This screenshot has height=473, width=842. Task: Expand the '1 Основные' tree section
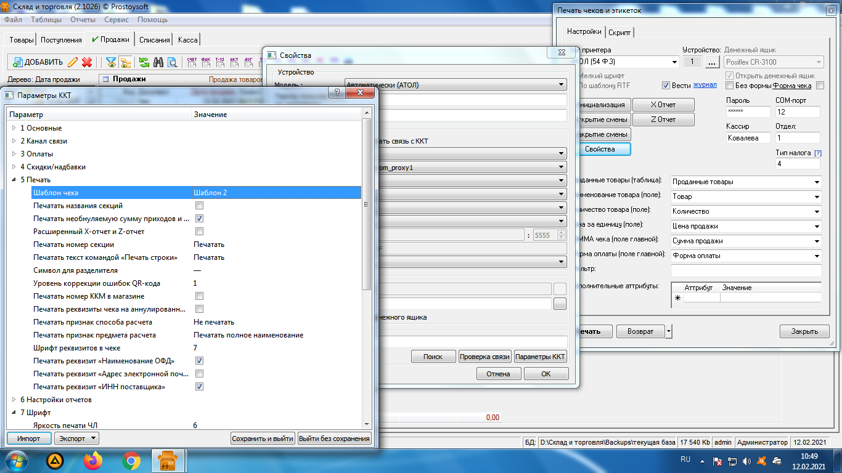click(14, 128)
